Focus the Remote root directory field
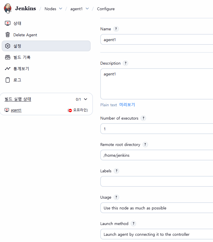Image resolution: width=213 pixels, height=242 pixels. [x=157, y=155]
